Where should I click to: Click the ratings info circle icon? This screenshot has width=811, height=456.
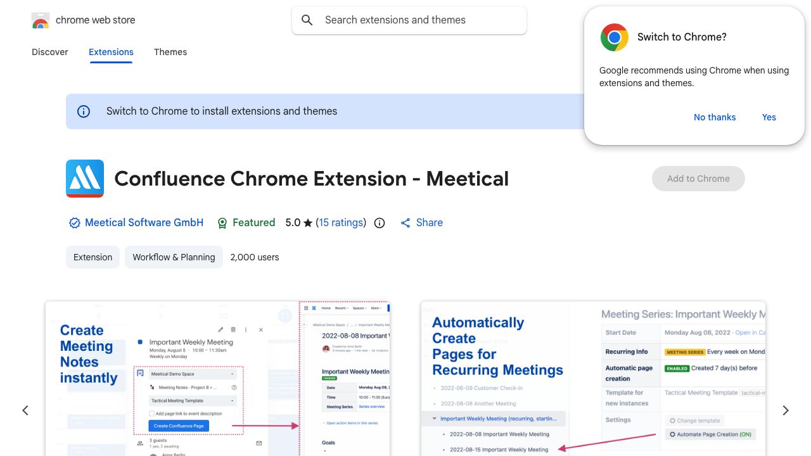pos(380,223)
